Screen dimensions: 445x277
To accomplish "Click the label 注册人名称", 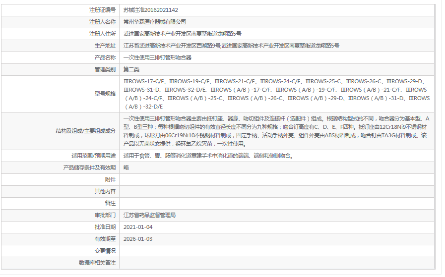I will tap(103, 22).
